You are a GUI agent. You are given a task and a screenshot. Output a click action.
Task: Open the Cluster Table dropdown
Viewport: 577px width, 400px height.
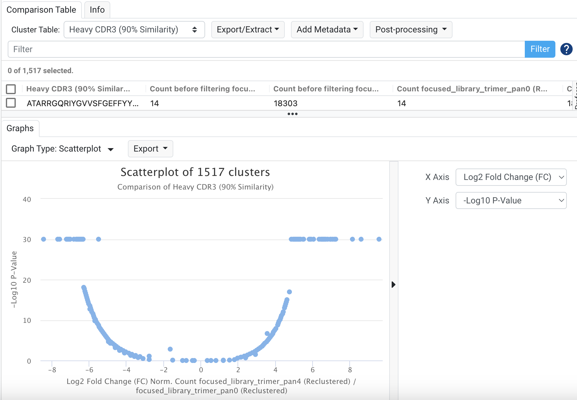coord(134,30)
